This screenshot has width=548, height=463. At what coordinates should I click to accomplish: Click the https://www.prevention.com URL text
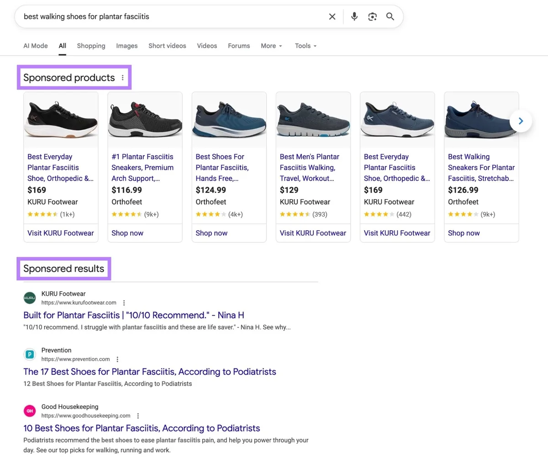pyautogui.click(x=75, y=359)
